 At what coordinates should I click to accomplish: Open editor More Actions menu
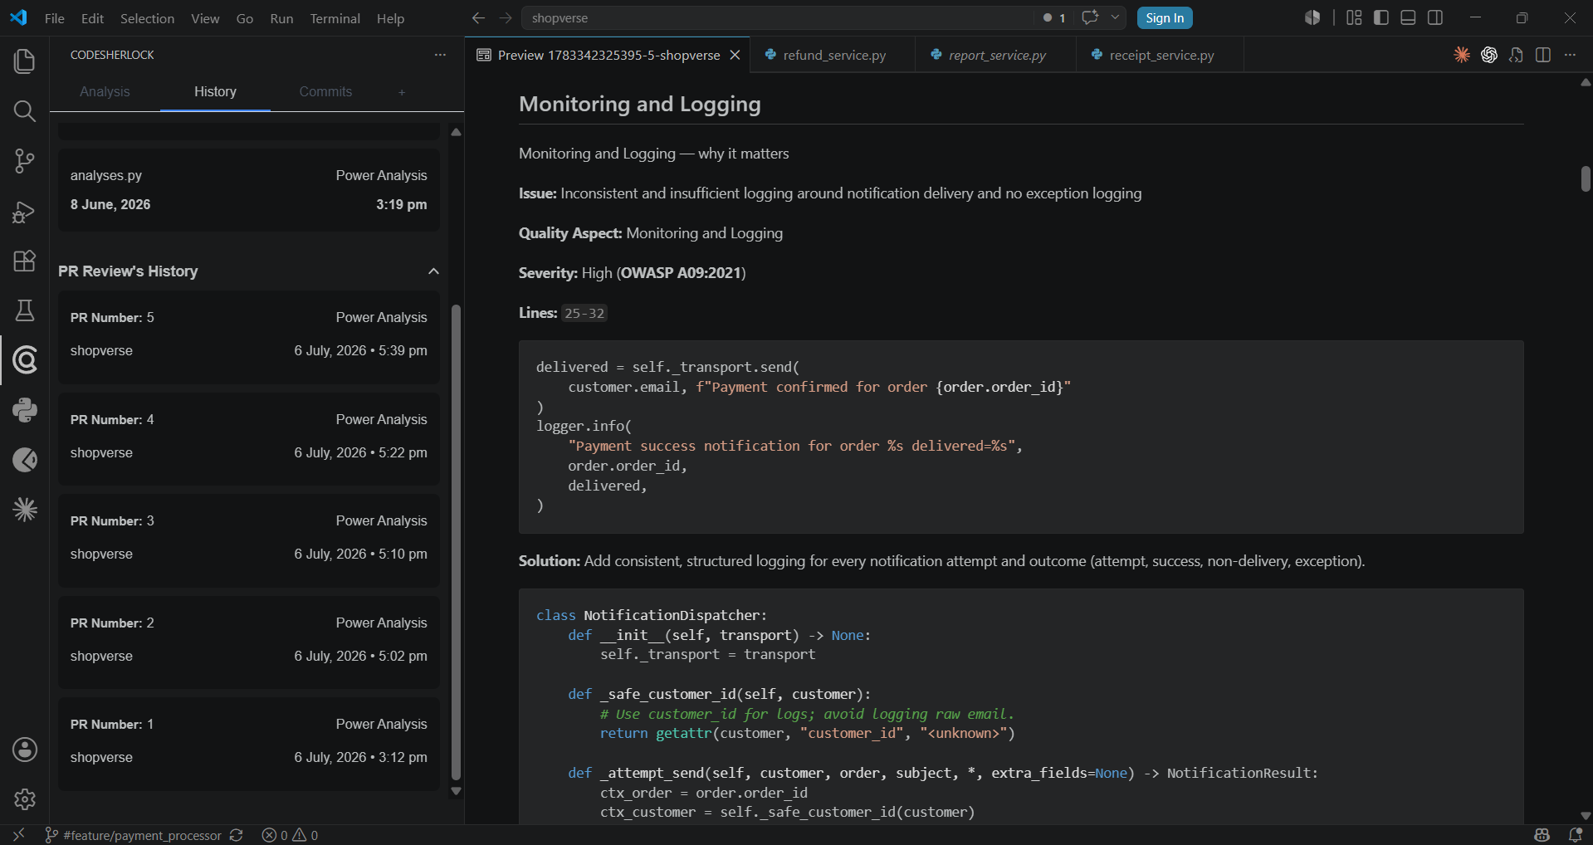pos(1570,55)
